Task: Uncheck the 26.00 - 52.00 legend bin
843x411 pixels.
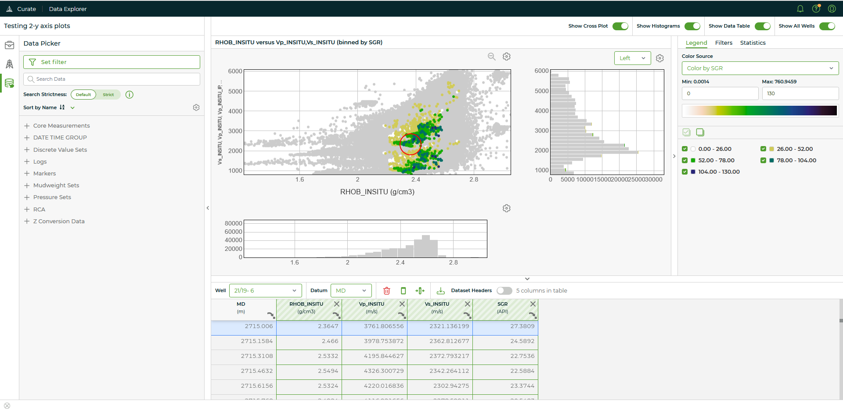Action: coord(763,149)
